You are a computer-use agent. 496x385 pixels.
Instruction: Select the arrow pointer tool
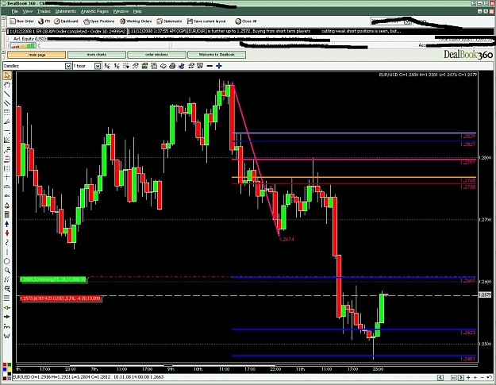click(7, 75)
